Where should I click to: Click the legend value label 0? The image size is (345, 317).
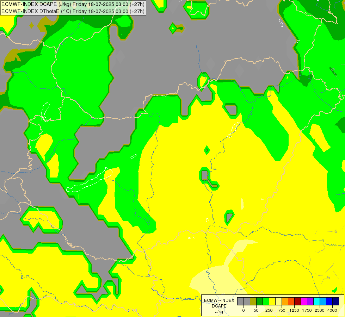(x=244, y=310)
